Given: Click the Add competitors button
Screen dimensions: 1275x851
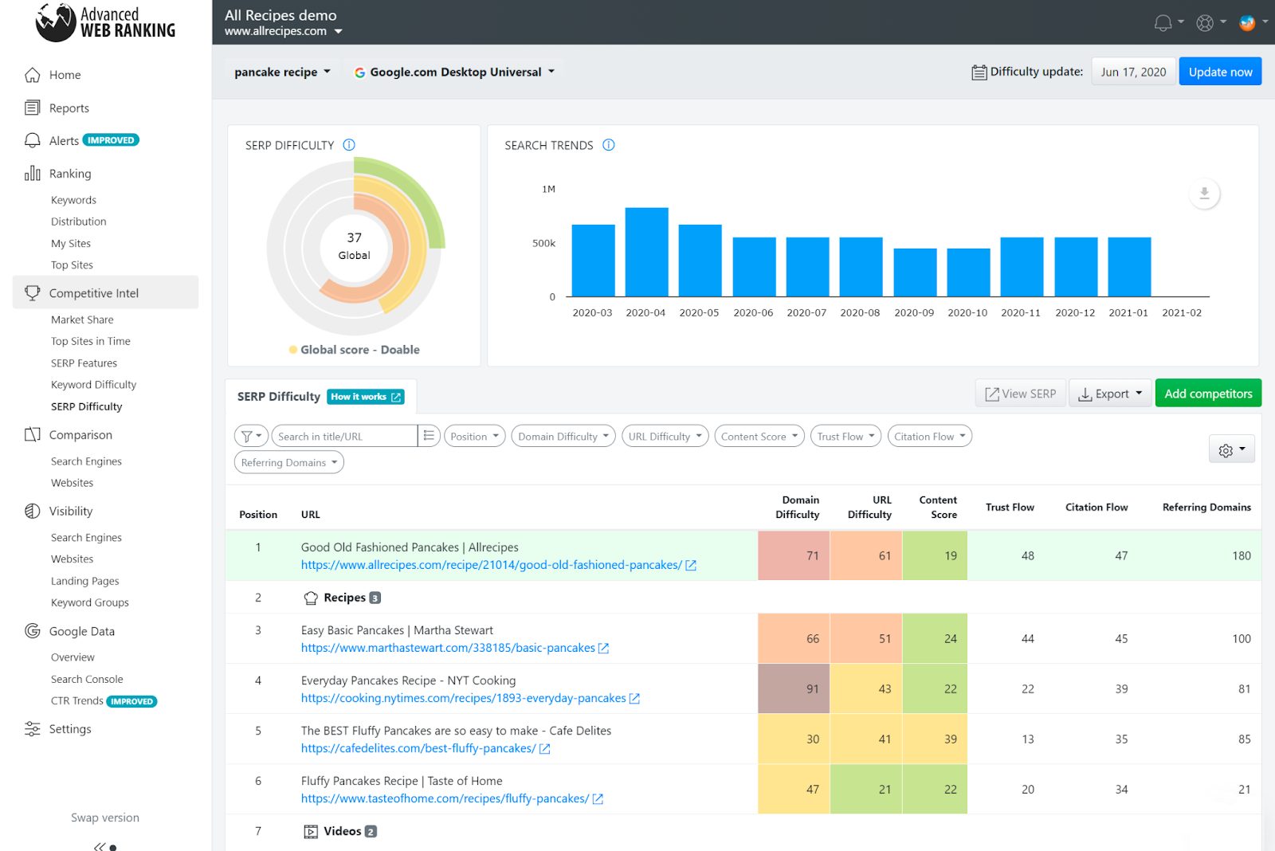Looking at the screenshot, I should [1208, 394].
